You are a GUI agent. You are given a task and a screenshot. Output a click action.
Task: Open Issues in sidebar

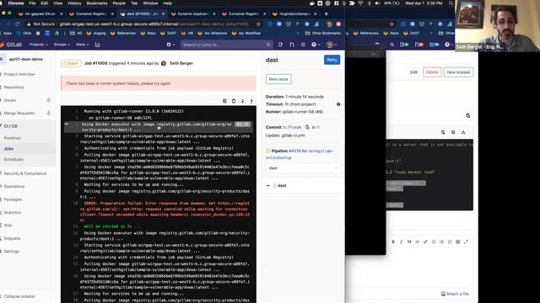click(x=9, y=100)
